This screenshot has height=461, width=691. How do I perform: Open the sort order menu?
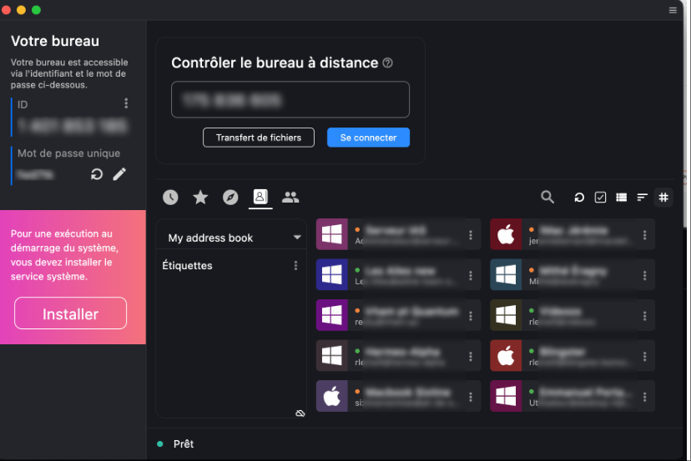tap(642, 198)
